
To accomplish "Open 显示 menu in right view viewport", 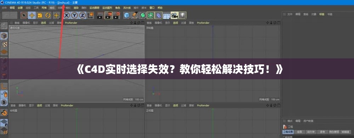I will 32,105.
